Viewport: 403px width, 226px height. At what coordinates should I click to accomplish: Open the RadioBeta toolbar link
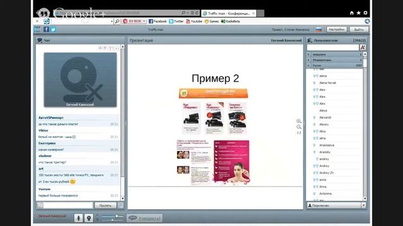[230, 21]
